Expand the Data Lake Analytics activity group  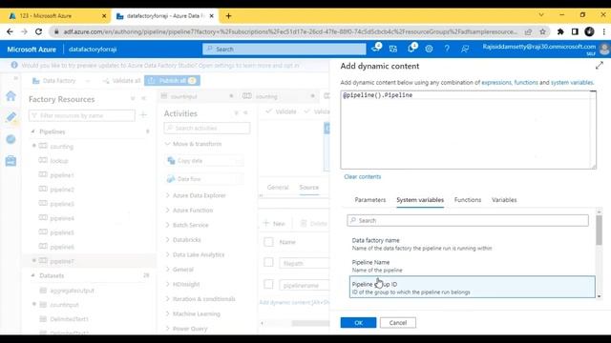[168, 254]
